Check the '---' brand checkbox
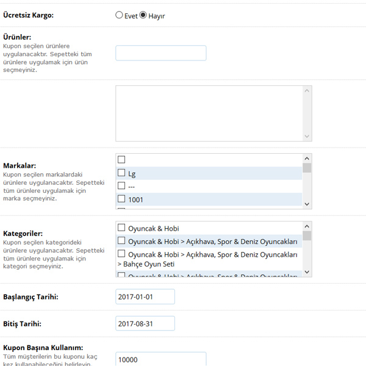Screen dimensions: 366x366 pos(121,186)
